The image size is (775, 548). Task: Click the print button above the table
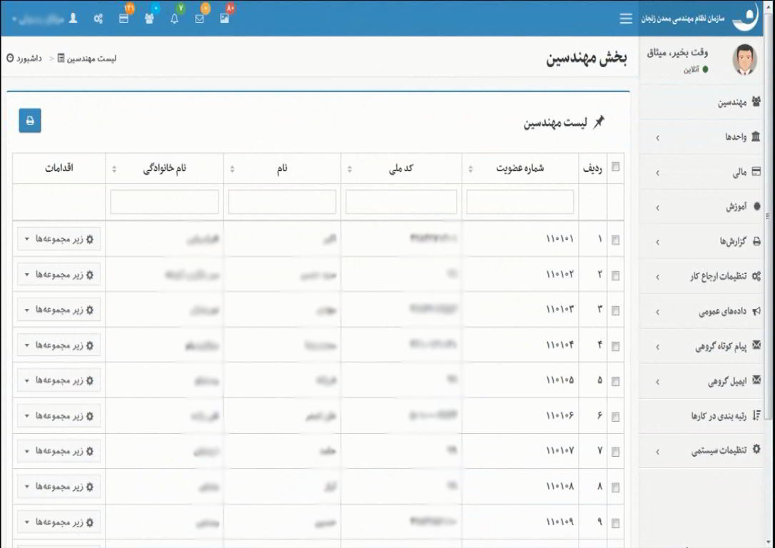30,121
